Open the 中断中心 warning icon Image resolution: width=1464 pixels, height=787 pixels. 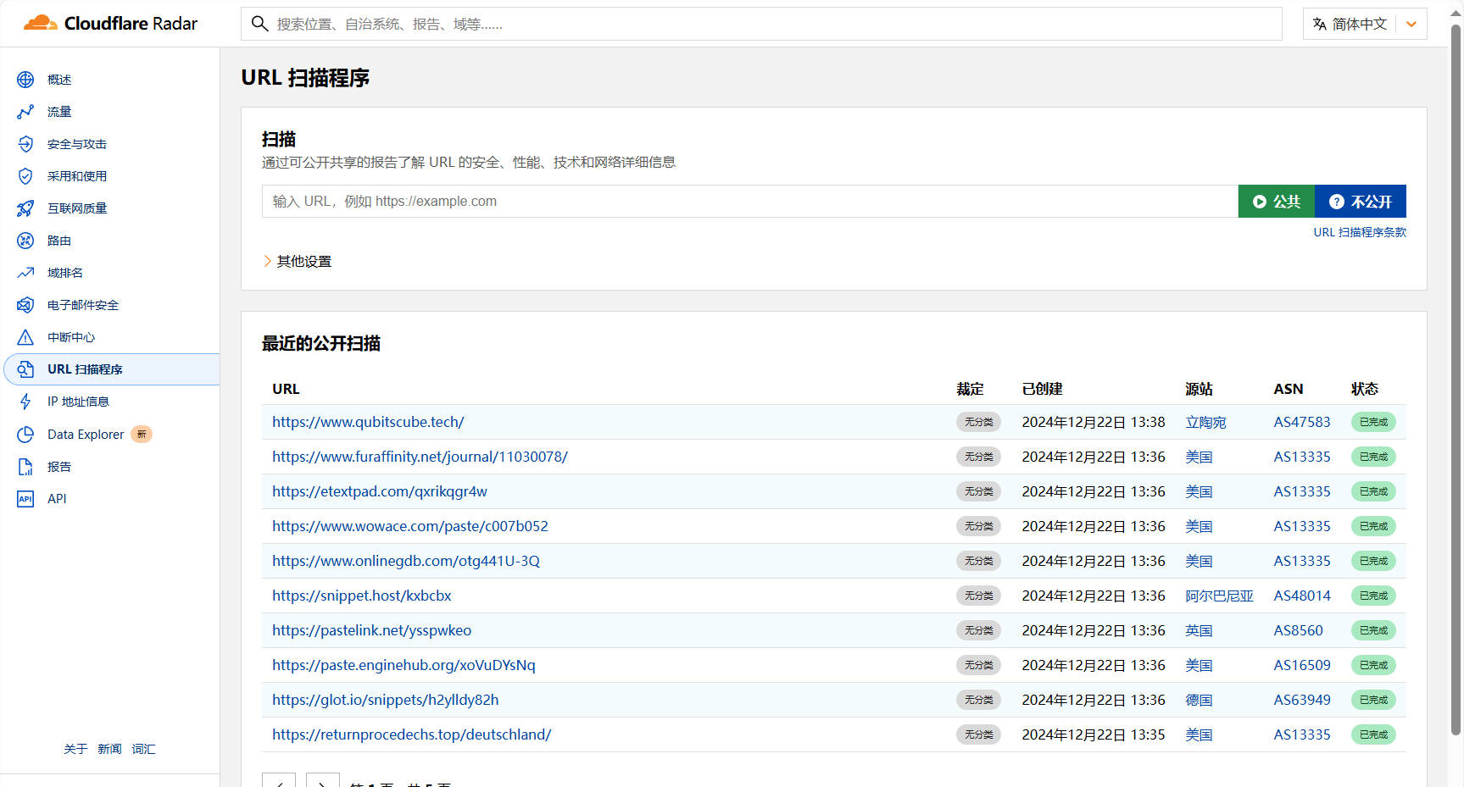click(25, 337)
